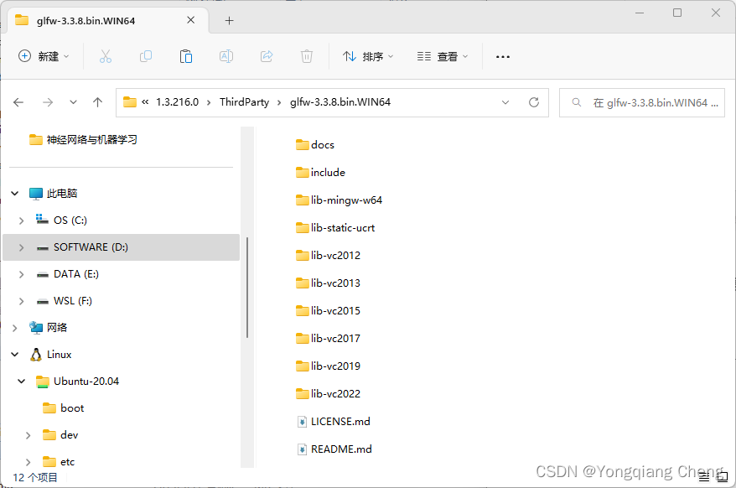This screenshot has height=488, width=736.
Task: Click the navigation pane scrollbar
Action: pos(247,287)
